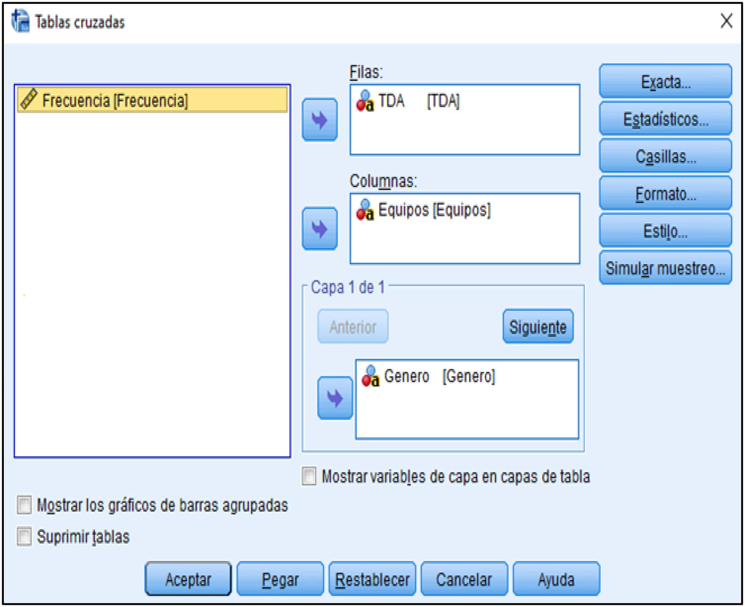745x607 pixels.
Task: Enable Mostrar variables de capa en capas de tabla
Action: pos(309,476)
